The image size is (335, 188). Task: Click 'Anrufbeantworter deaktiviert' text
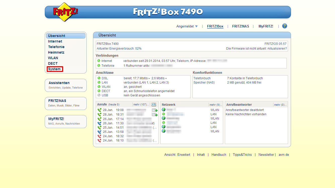(245, 110)
